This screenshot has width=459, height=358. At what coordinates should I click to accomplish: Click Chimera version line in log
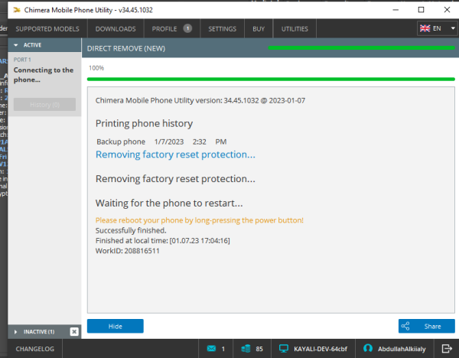200,100
